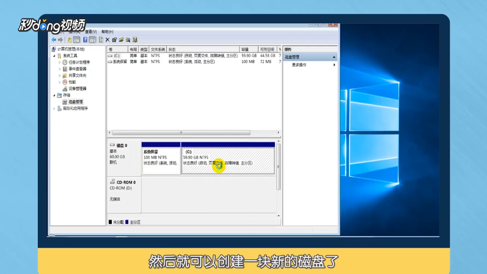Click the 44.58 GB free space cell
The image size is (487, 274).
pos(268,56)
